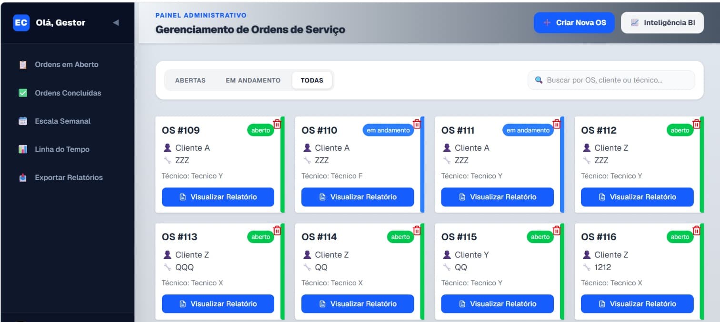Collapse the sidebar with the arrow
The height and width of the screenshot is (322, 720).
click(x=116, y=22)
